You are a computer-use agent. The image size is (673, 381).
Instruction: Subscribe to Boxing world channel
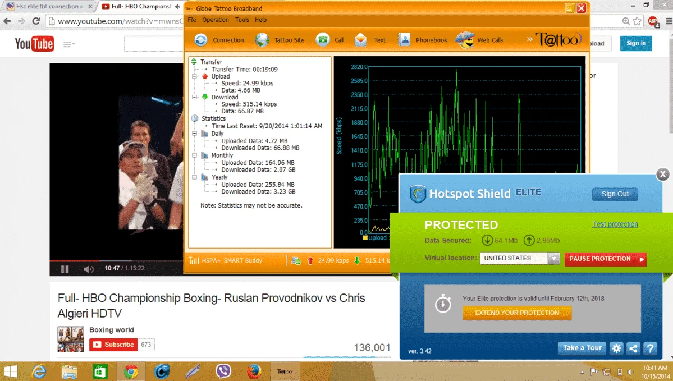click(114, 345)
